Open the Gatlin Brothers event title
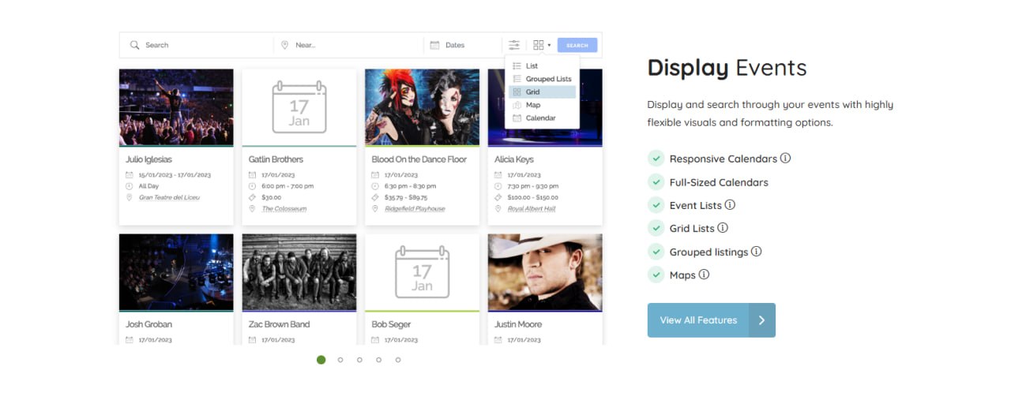 (x=276, y=159)
